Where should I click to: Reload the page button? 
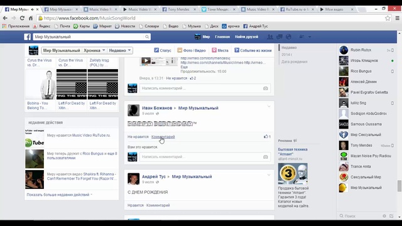(22, 18)
